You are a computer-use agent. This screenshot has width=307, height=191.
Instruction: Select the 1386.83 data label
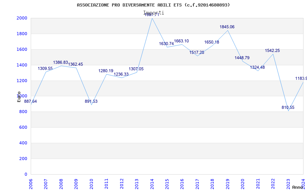click(61, 62)
